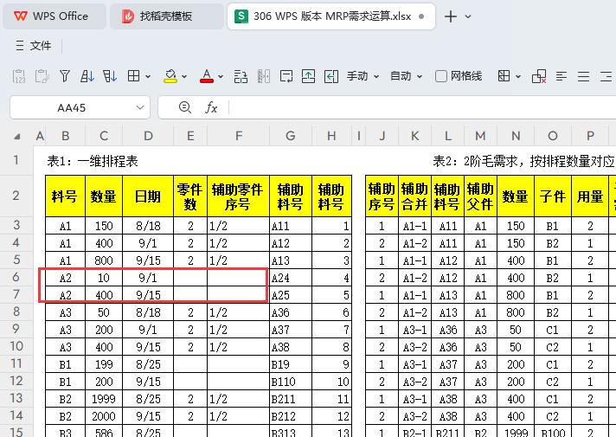Select the 辅助父件 header cell
Viewport: 616px width, 437px height.
[480, 196]
